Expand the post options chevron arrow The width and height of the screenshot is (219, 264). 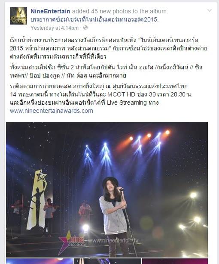[210, 11]
